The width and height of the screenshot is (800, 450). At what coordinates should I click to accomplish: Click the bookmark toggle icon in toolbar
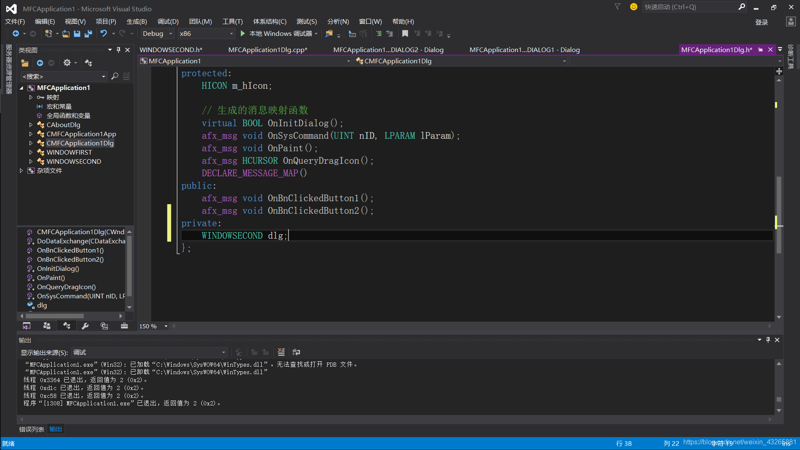(405, 34)
